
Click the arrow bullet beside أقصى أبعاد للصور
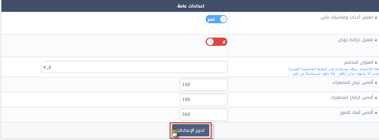pyautogui.click(x=376, y=113)
